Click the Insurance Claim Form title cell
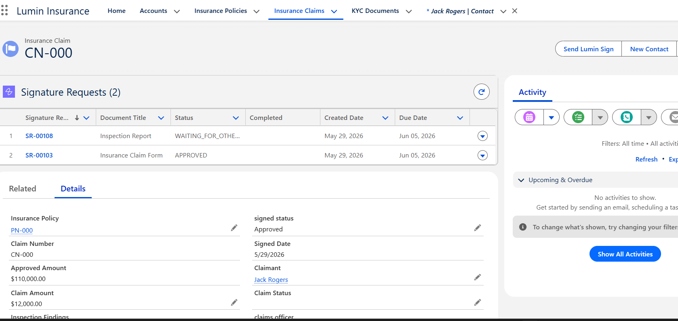 pyautogui.click(x=131, y=155)
